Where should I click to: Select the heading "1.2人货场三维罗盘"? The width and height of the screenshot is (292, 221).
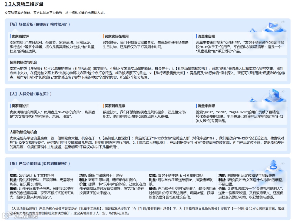tap(24, 4)
